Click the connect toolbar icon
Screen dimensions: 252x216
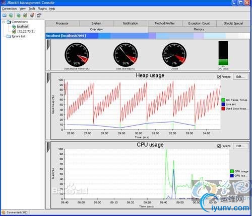click(19, 16)
